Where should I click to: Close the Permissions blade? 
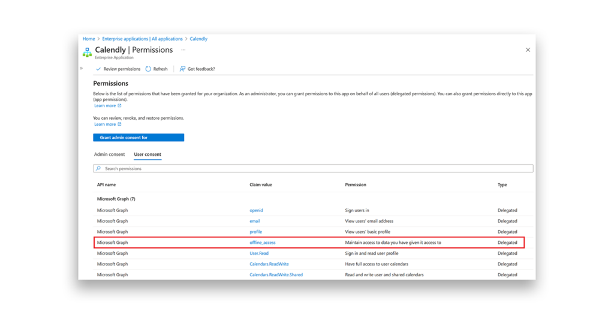click(x=528, y=50)
